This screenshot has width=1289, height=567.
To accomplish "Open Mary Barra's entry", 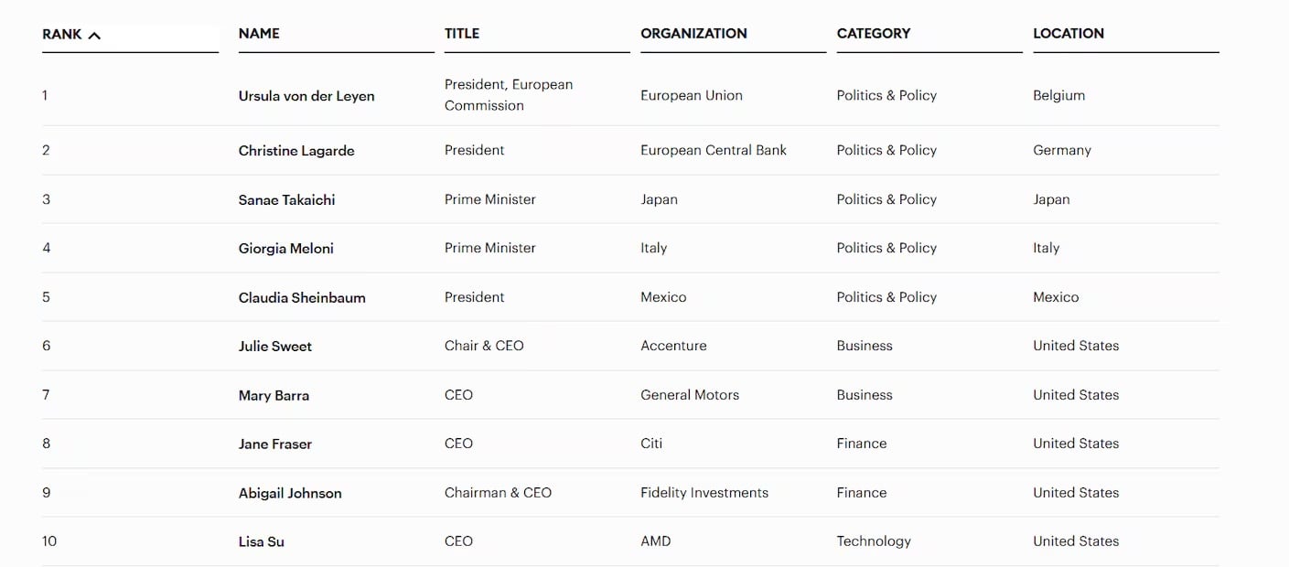I will click(273, 395).
